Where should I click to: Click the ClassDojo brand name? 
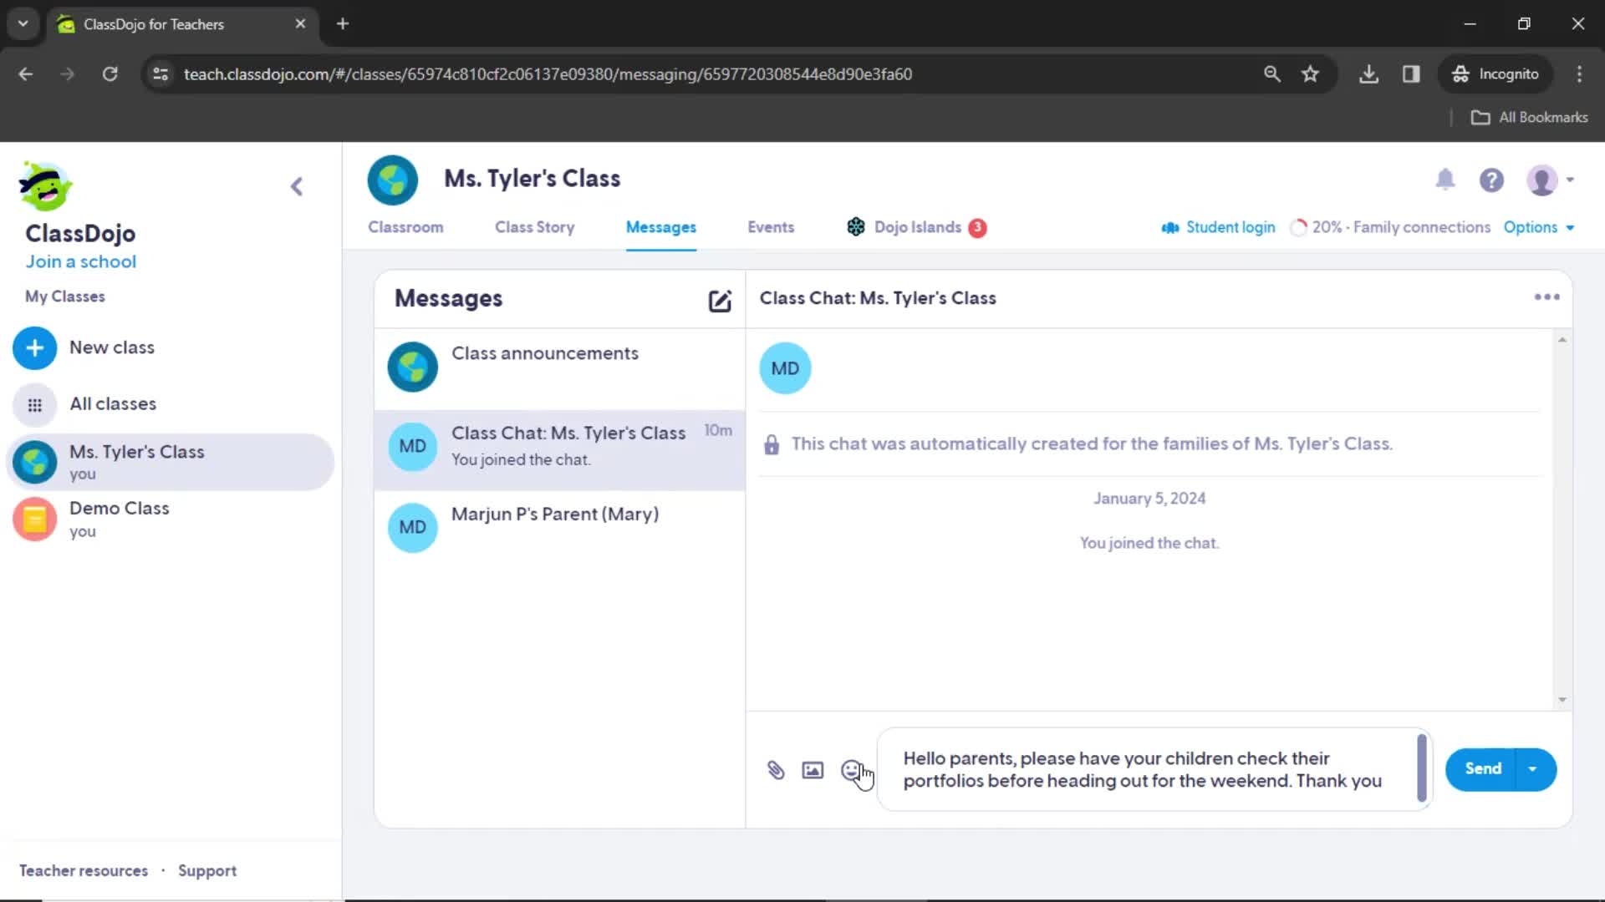[80, 234]
